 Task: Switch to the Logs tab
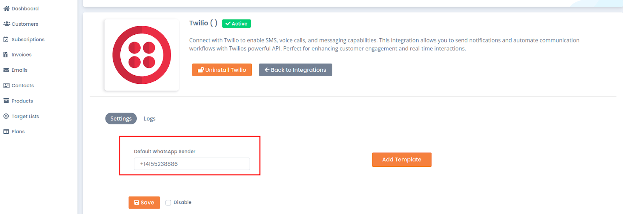coord(150,118)
